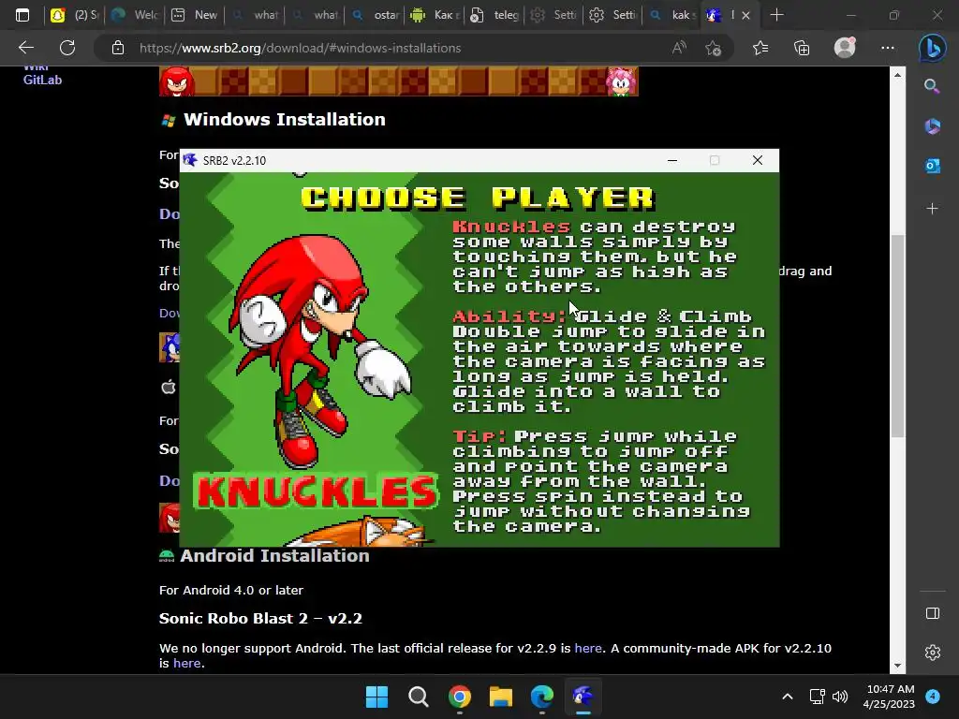Follow the community APK 'here' link
Viewport: 959px width, 719px height.
[186, 664]
